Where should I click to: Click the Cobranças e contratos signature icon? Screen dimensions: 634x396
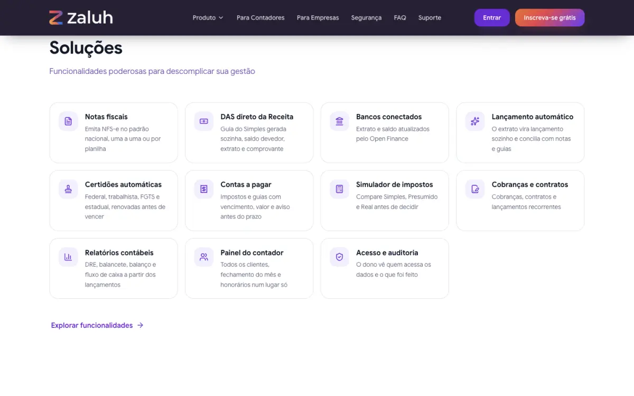point(475,189)
